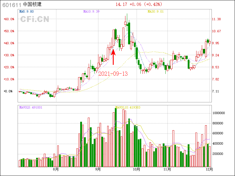Click the MA10:9.39 indicator label
Image resolution: width=235 pixels, height=176 pixels.
pos(91,12)
